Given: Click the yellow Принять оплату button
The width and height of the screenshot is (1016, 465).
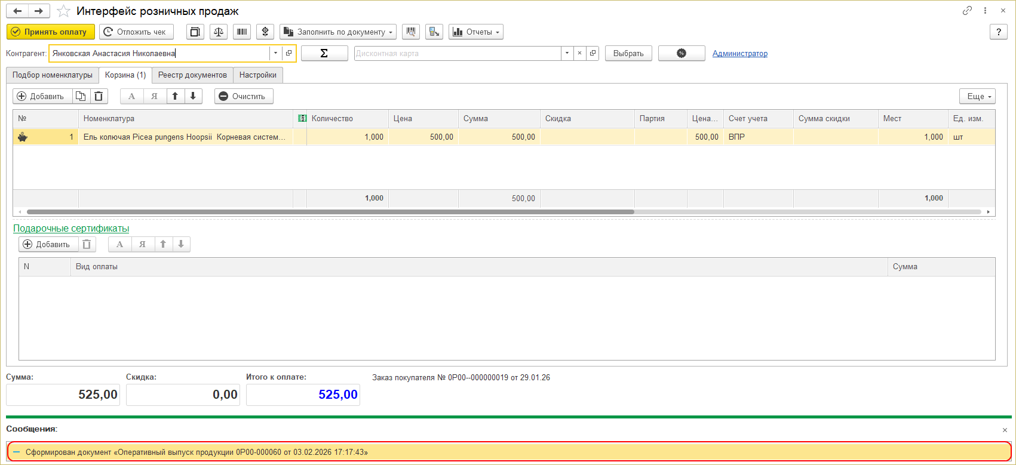Looking at the screenshot, I should point(51,32).
